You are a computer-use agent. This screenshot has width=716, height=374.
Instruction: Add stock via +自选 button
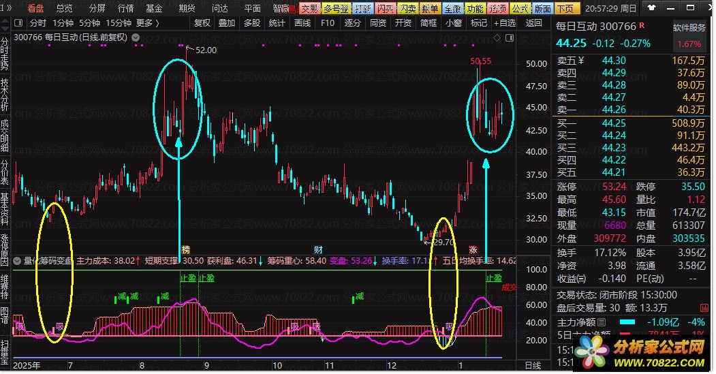(x=503, y=22)
